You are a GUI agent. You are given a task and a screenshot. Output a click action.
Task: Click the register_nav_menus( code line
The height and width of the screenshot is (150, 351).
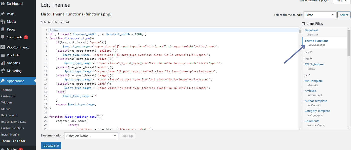click(72, 121)
